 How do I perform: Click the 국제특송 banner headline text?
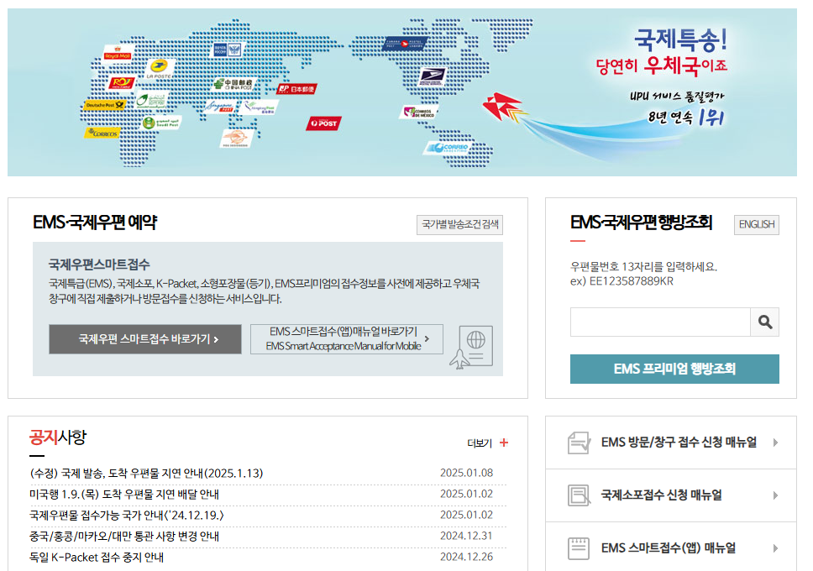tap(680, 39)
